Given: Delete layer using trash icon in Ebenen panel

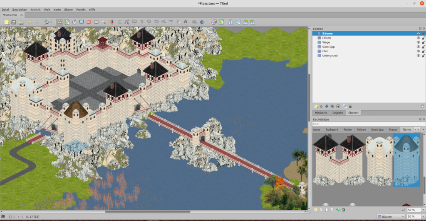Looking at the screenshot, I should 338,107.
